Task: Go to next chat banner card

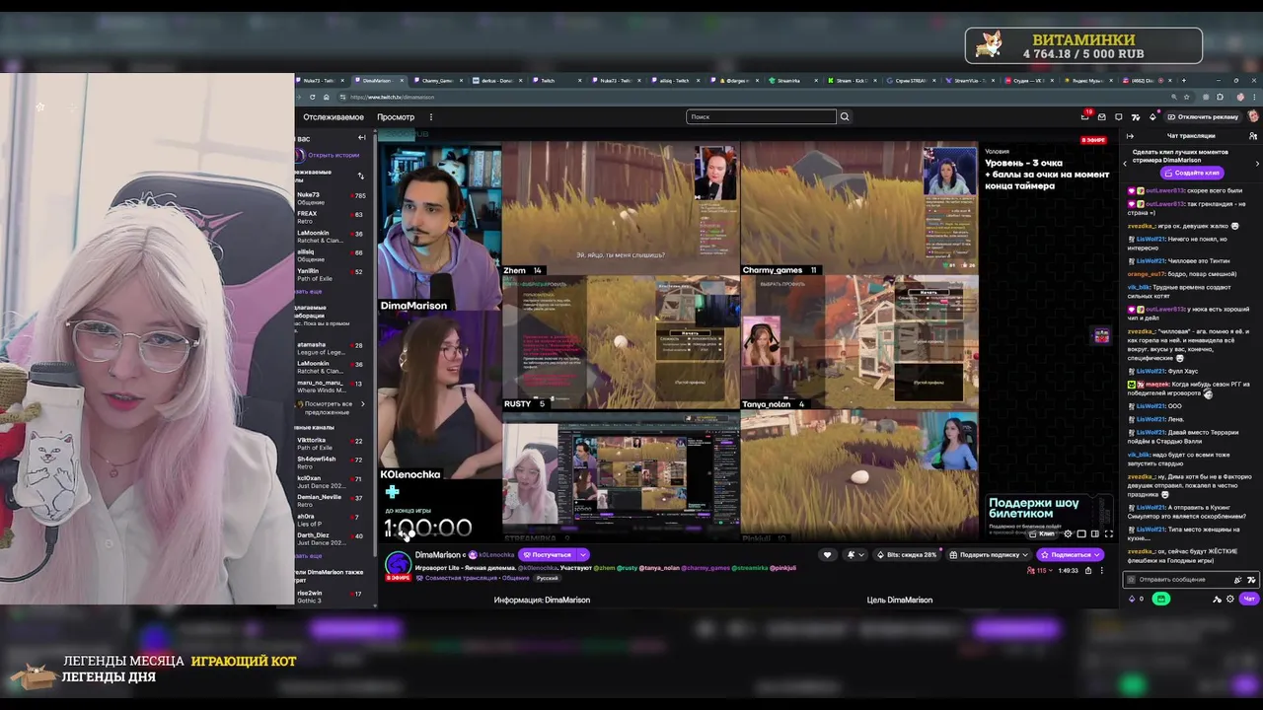Action: (x=1257, y=163)
